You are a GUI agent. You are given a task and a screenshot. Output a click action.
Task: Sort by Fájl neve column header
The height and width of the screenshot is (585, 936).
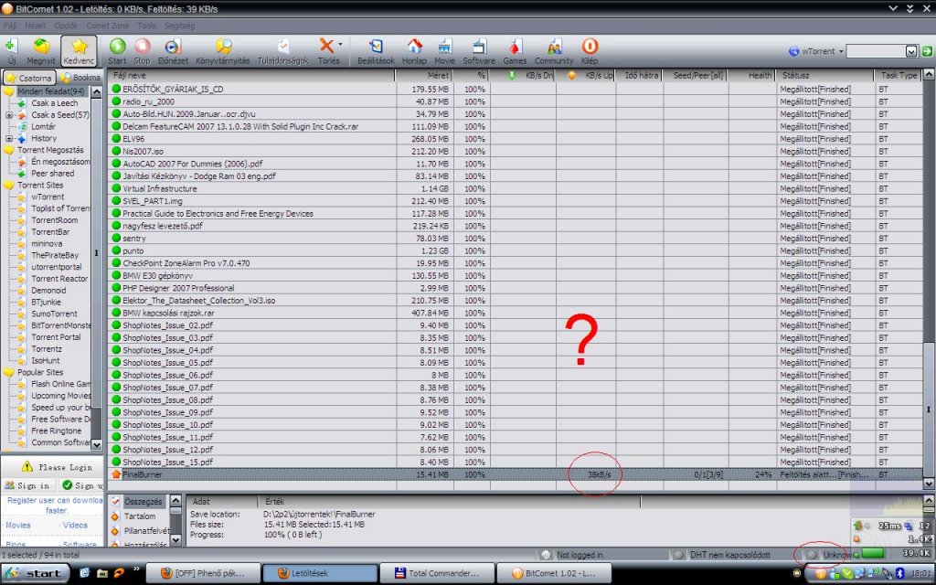251,75
